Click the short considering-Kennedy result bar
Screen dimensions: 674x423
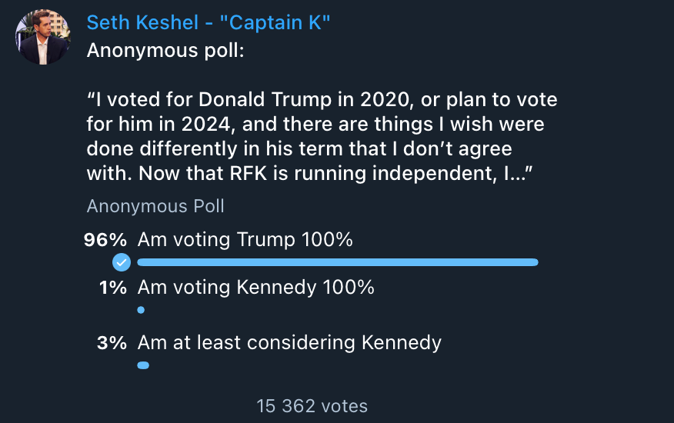pyautogui.click(x=143, y=365)
